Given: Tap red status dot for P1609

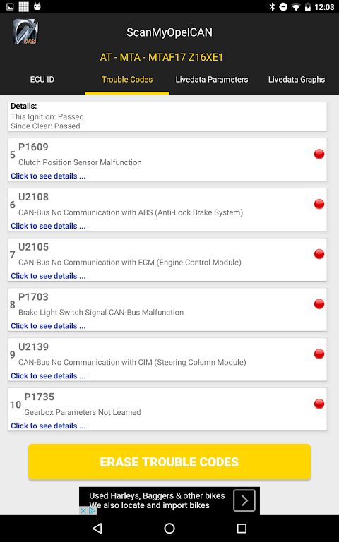Looking at the screenshot, I should click(x=319, y=154).
